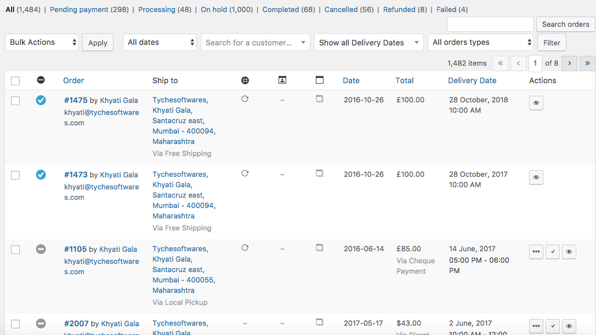This screenshot has height=335, width=596.
Task: Mark order #1105 complete via checkmark button
Action: 553,252
